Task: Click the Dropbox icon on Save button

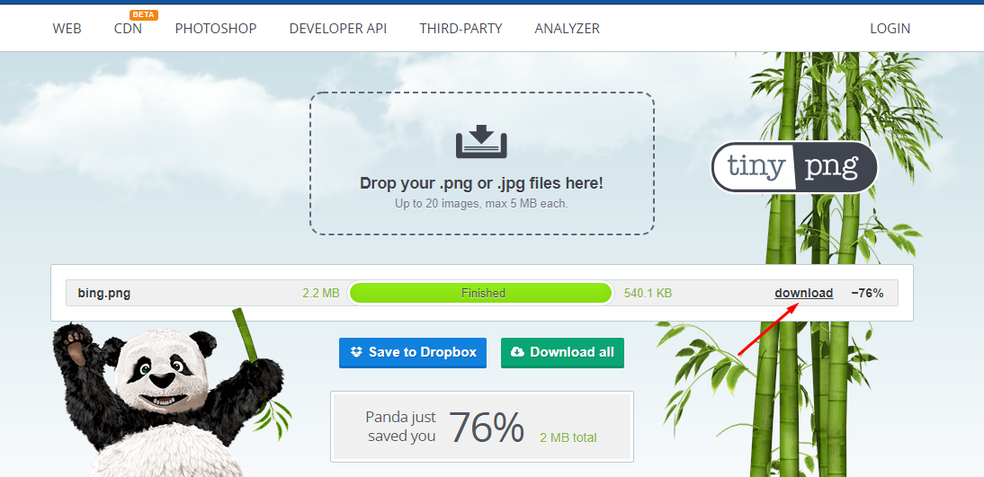Action: tap(356, 352)
